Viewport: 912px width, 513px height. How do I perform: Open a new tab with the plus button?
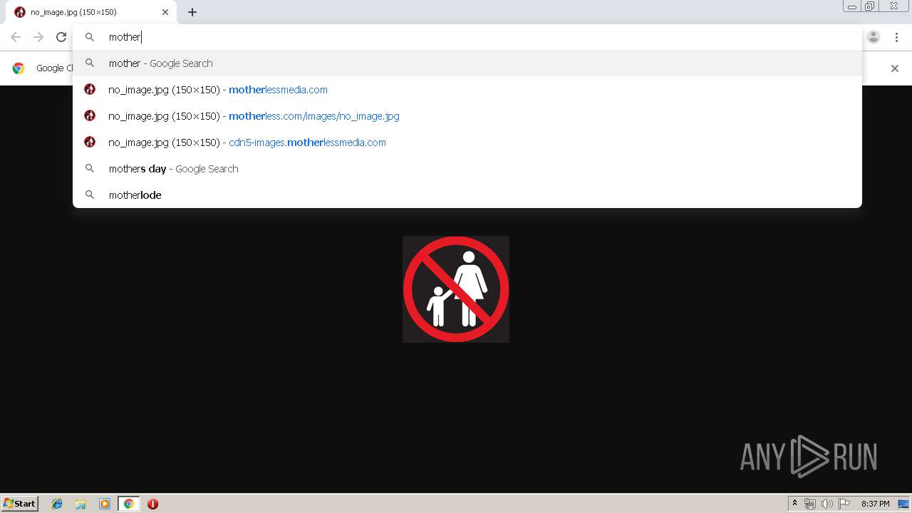[x=192, y=12]
